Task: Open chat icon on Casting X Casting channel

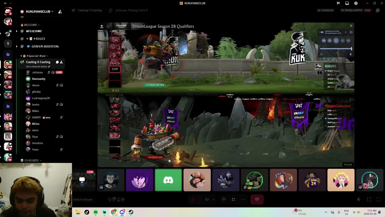Action: (57, 62)
